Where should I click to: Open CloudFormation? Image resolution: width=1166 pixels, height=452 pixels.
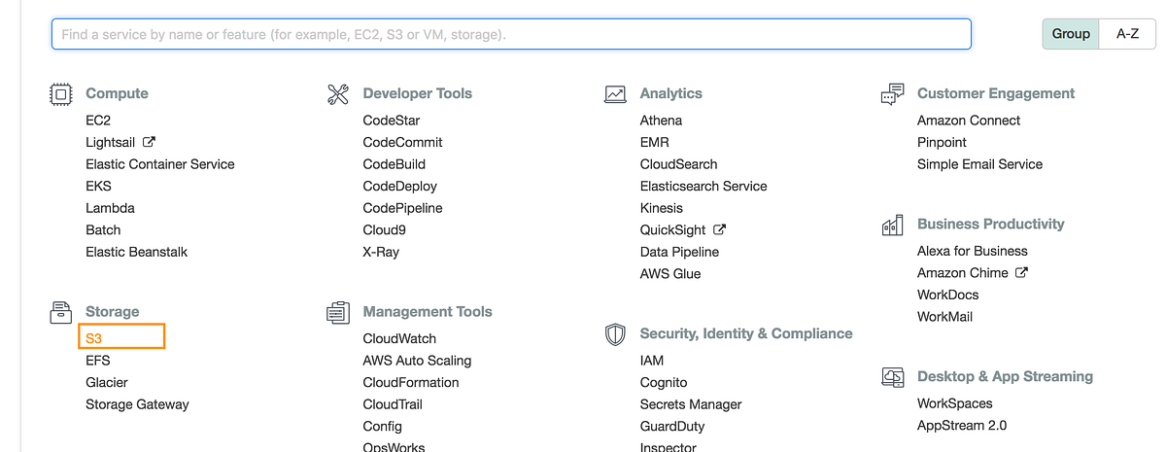click(x=411, y=382)
